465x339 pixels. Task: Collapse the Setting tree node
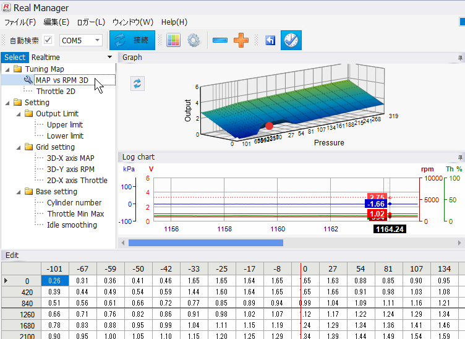click(x=7, y=103)
